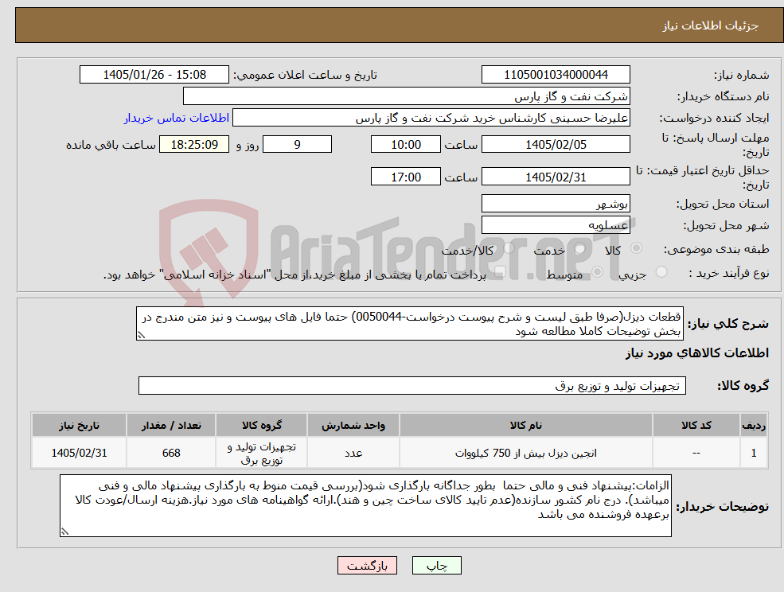This screenshot has height=592, width=784.
Task: Click the buyer organization name field
Action: (x=407, y=96)
